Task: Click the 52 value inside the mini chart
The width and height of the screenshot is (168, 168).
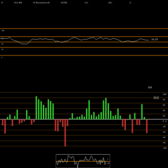Action: tap(108, 163)
